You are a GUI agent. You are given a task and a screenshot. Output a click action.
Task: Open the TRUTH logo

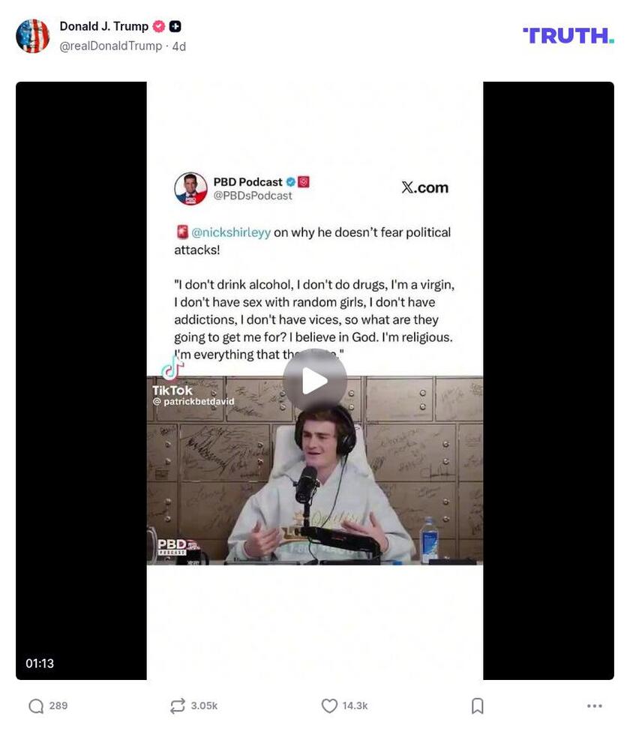click(x=568, y=36)
